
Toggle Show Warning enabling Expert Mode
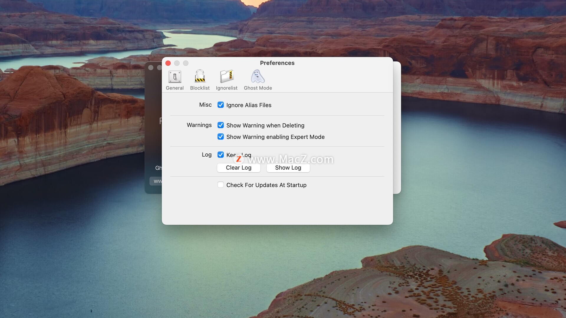click(x=221, y=137)
